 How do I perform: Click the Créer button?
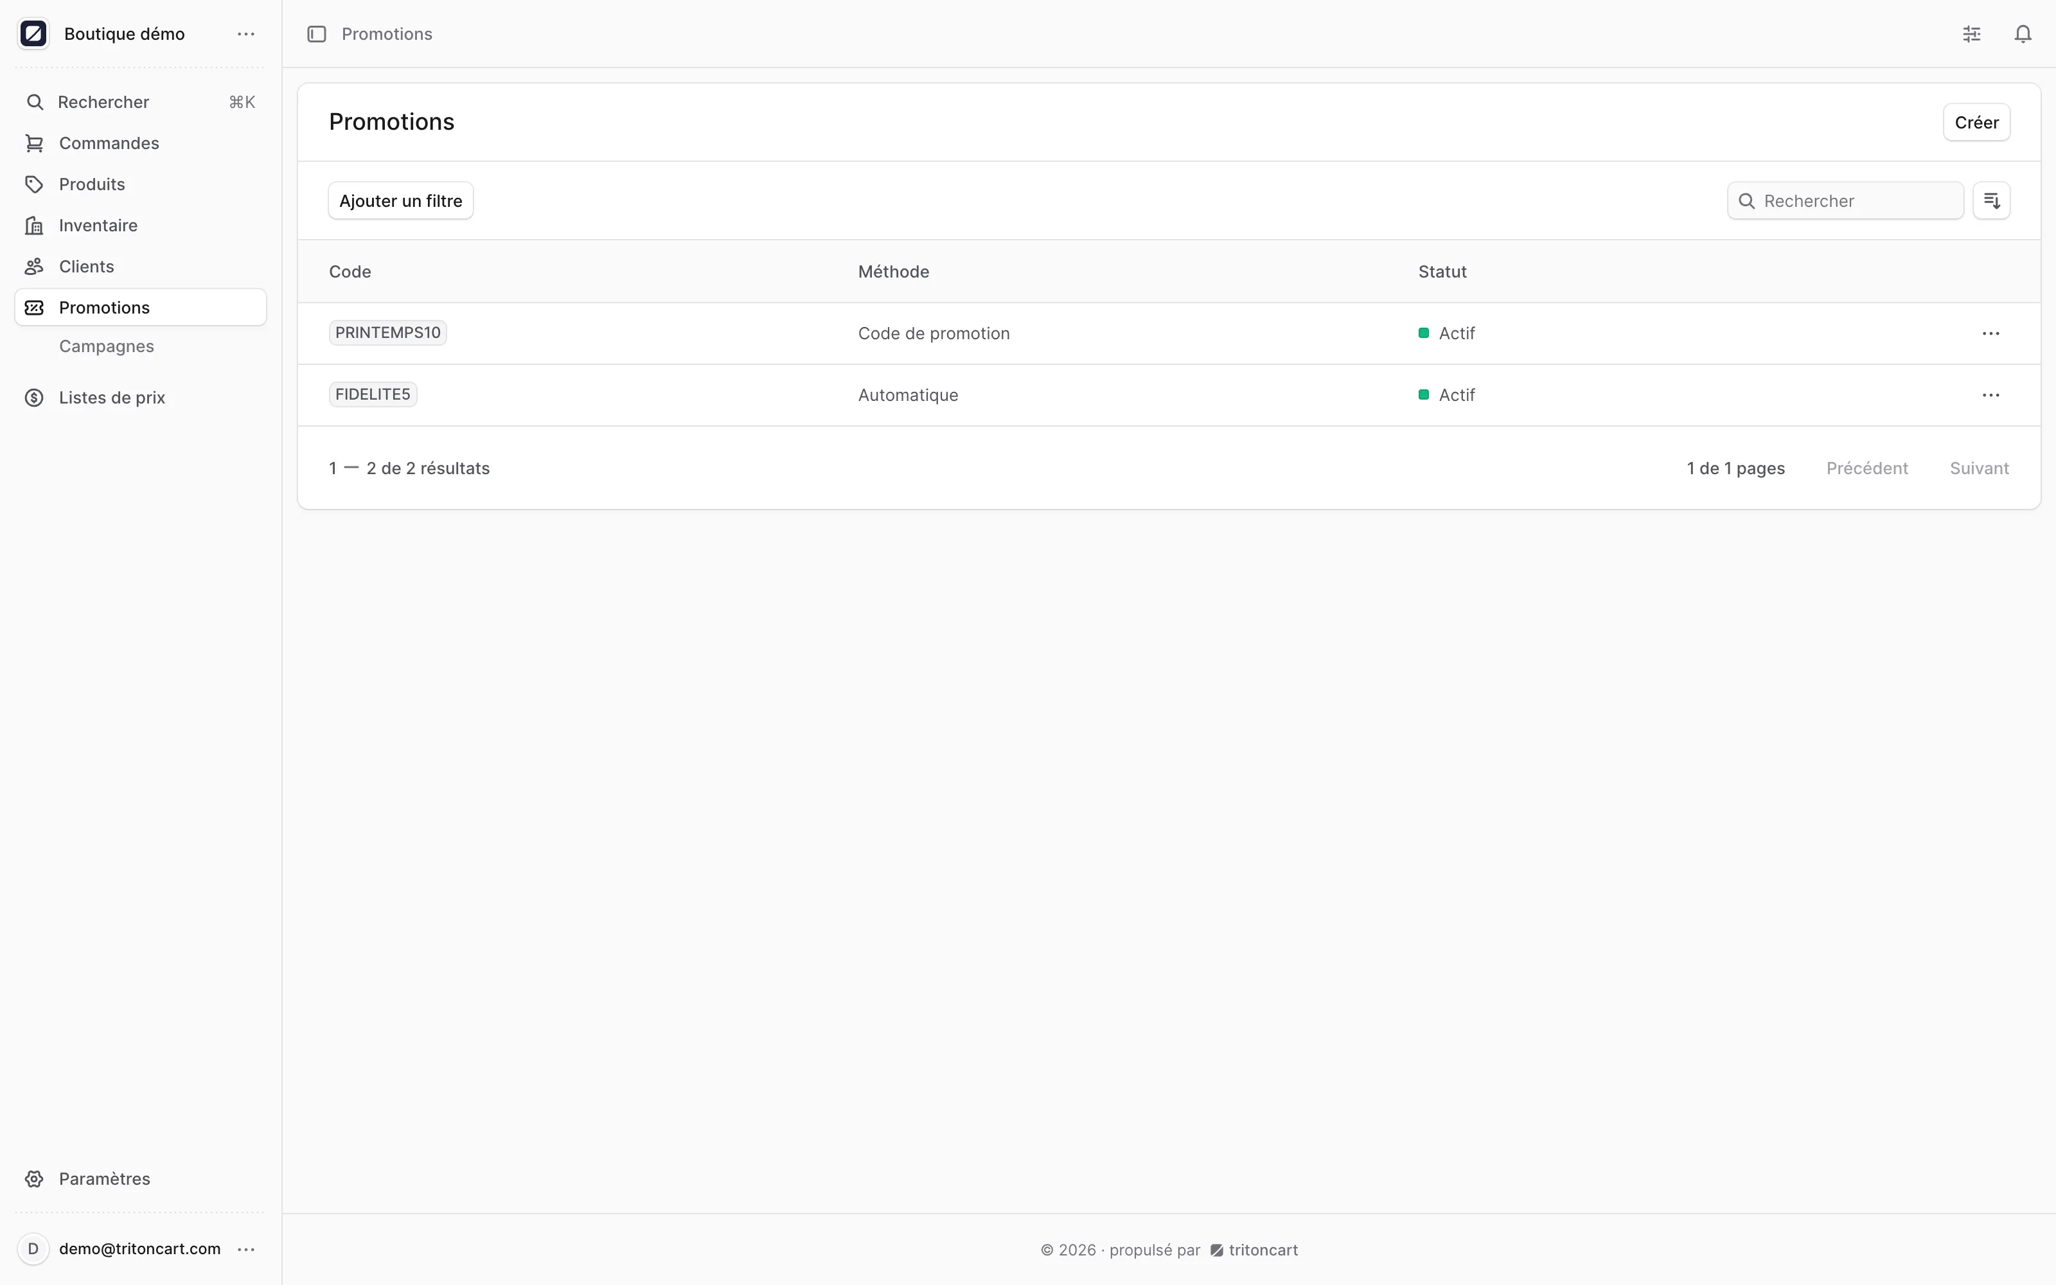1976,122
